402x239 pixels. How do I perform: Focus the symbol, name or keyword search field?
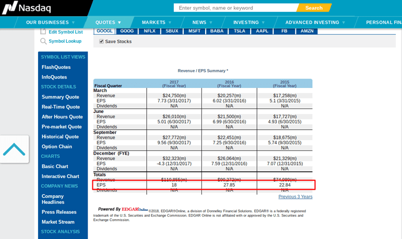236,8
